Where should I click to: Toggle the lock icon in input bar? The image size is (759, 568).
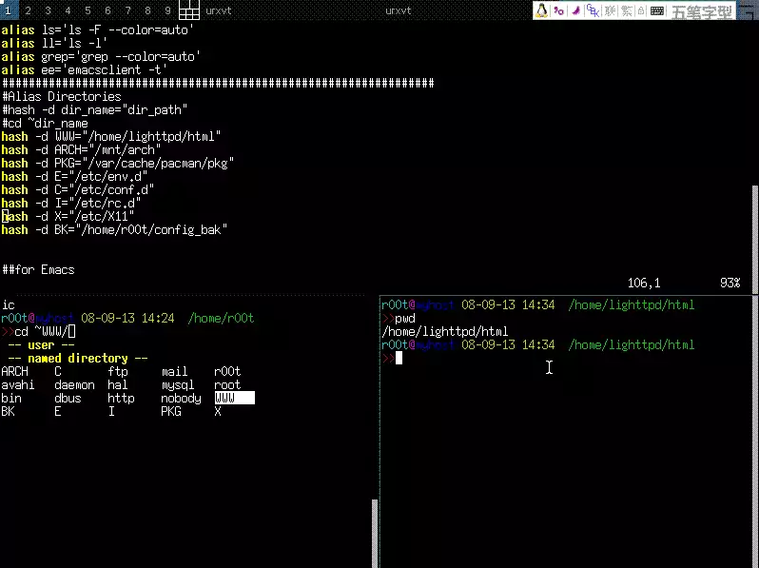(x=641, y=10)
